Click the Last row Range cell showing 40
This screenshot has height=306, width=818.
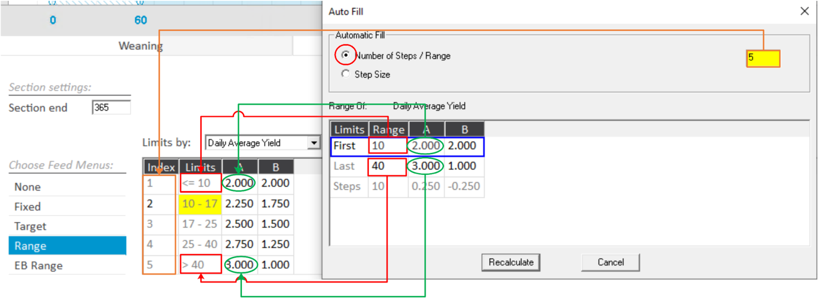[387, 166]
